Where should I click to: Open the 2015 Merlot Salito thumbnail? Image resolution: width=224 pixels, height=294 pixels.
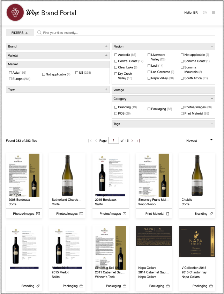(67, 249)
